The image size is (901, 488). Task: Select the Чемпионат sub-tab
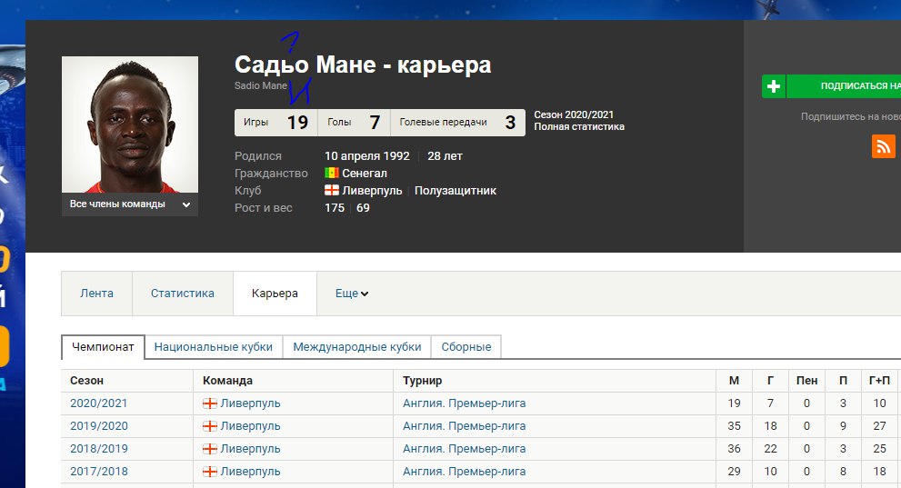pos(103,347)
